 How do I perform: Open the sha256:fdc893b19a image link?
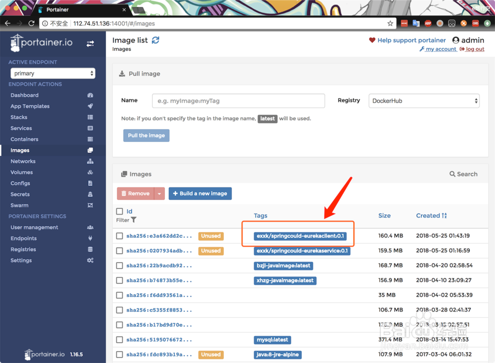tap(159, 355)
